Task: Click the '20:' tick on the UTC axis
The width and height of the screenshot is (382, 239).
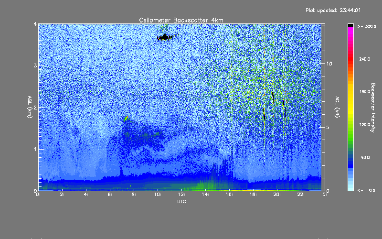Action: point(277,195)
